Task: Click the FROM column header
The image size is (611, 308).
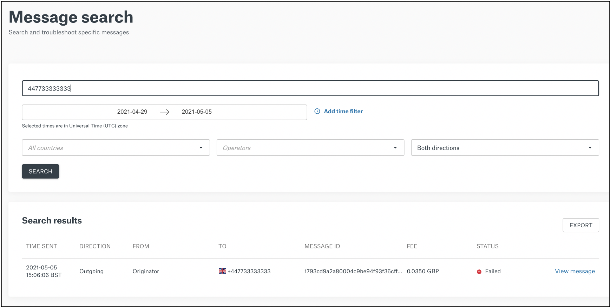Action: 141,246
